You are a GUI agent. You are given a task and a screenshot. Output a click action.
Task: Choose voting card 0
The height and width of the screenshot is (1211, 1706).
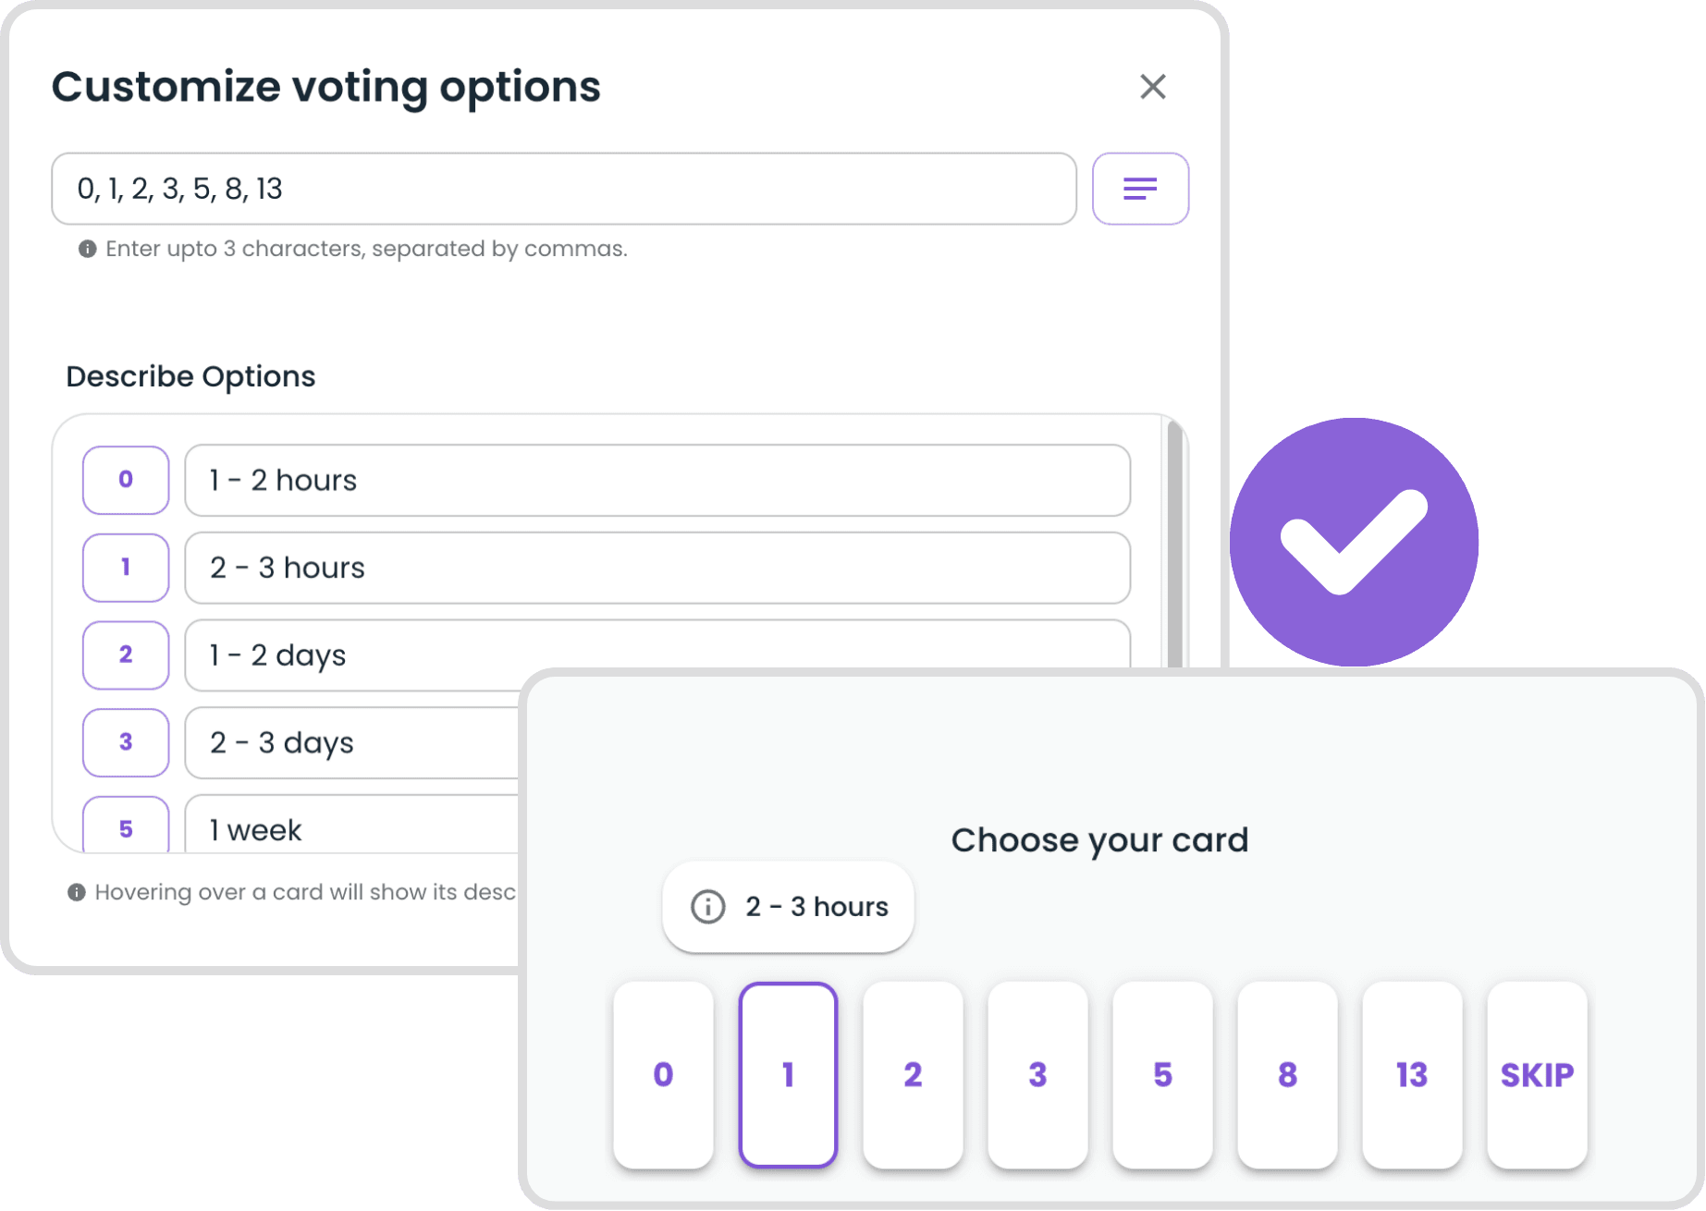point(663,1074)
